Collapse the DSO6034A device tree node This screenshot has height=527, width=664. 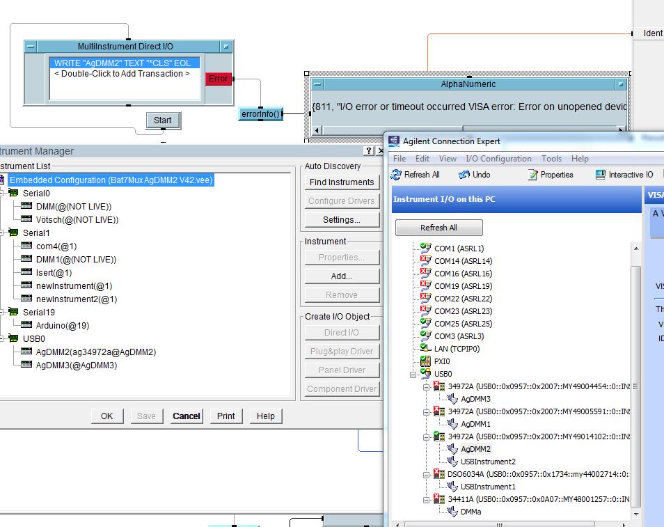point(426,474)
